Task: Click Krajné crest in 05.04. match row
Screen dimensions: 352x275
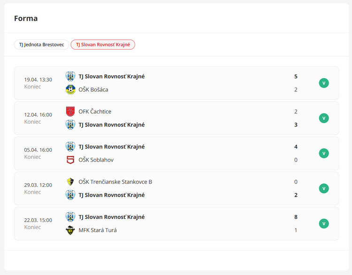Action: [70, 147]
